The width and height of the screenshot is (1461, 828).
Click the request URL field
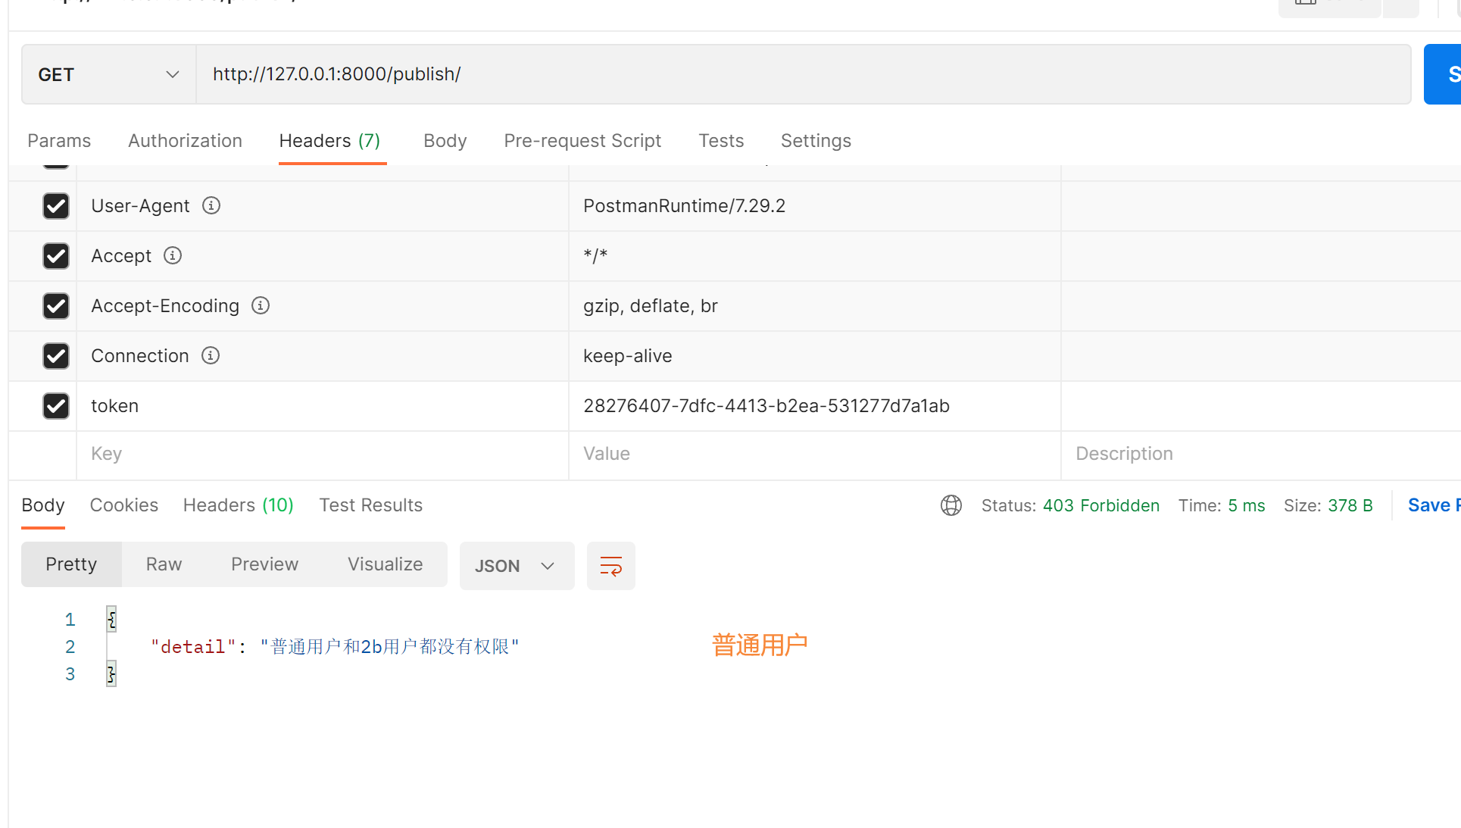pos(803,74)
